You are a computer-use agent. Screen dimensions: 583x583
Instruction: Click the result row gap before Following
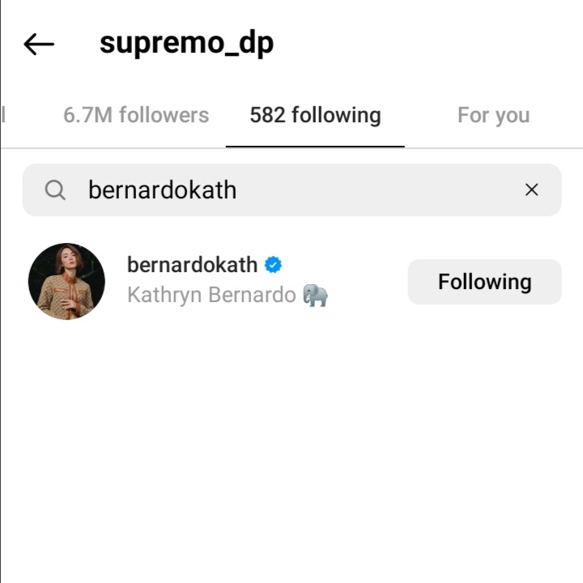click(368, 282)
